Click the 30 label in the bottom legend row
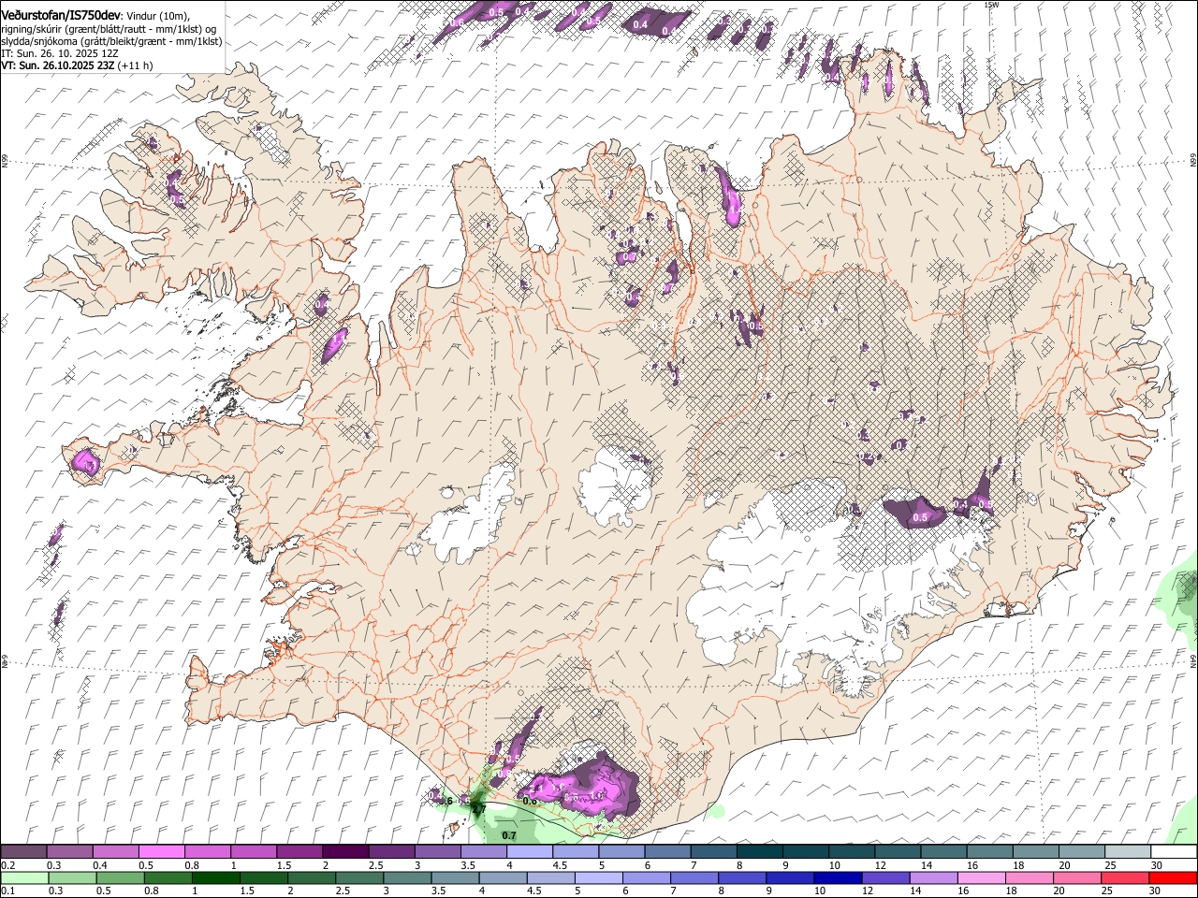This screenshot has width=1198, height=898. [1155, 891]
